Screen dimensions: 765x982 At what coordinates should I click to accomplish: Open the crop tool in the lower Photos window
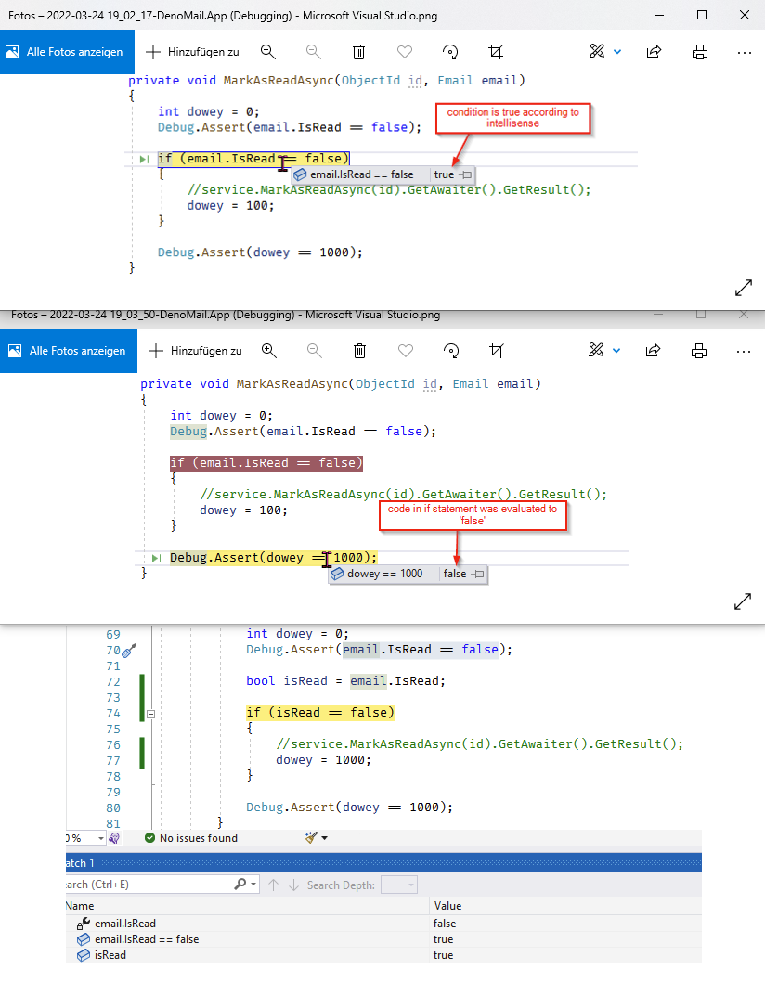[497, 351]
